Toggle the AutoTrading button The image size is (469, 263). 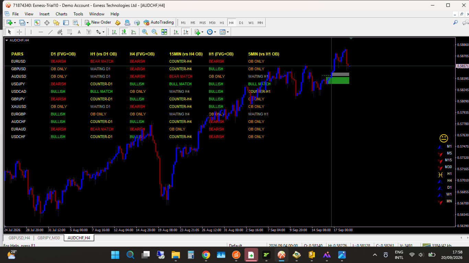pyautogui.click(x=159, y=23)
